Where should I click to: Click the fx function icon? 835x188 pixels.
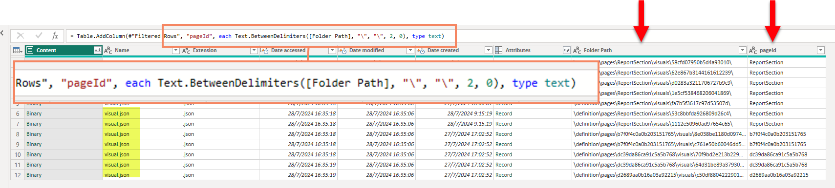coord(55,36)
